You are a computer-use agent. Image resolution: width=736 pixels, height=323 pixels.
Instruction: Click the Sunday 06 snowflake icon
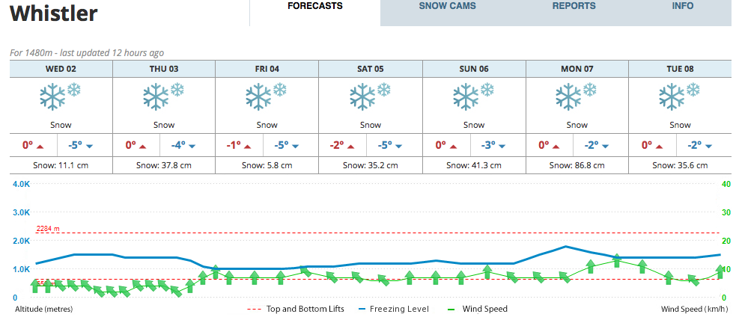(474, 96)
